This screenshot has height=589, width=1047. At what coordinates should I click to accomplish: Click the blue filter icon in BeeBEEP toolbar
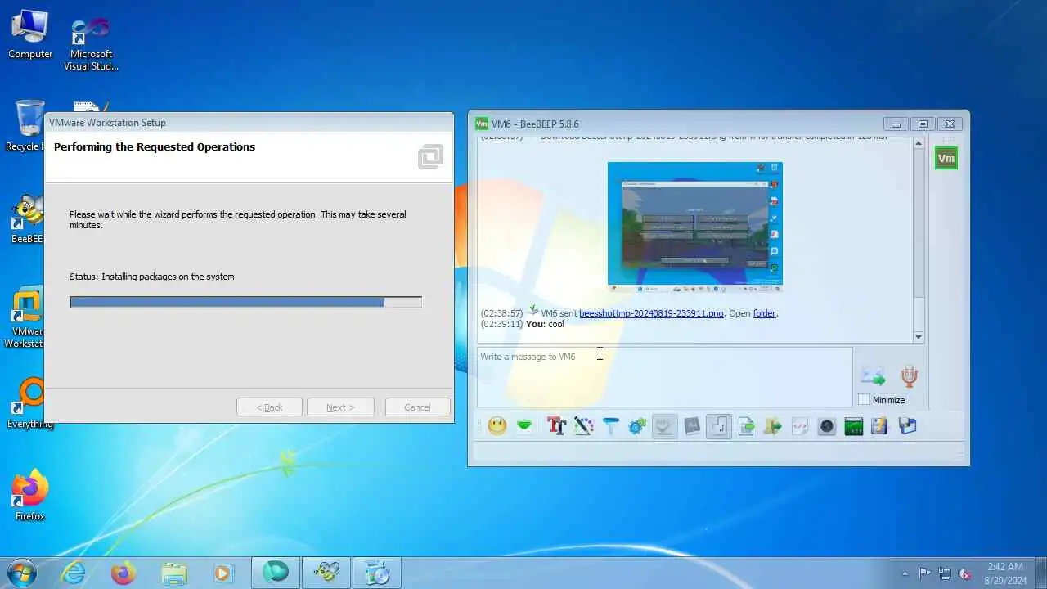(x=610, y=425)
